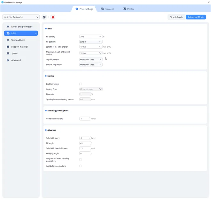
Task: Switch to the Printer tab
Action: click(129, 9)
